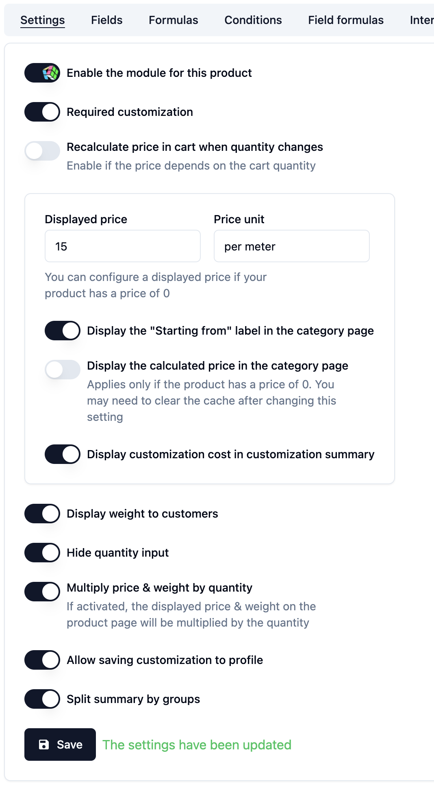Screen dimensions: 434x788
Task: Switch to the Fields tab
Action: [x=107, y=20]
